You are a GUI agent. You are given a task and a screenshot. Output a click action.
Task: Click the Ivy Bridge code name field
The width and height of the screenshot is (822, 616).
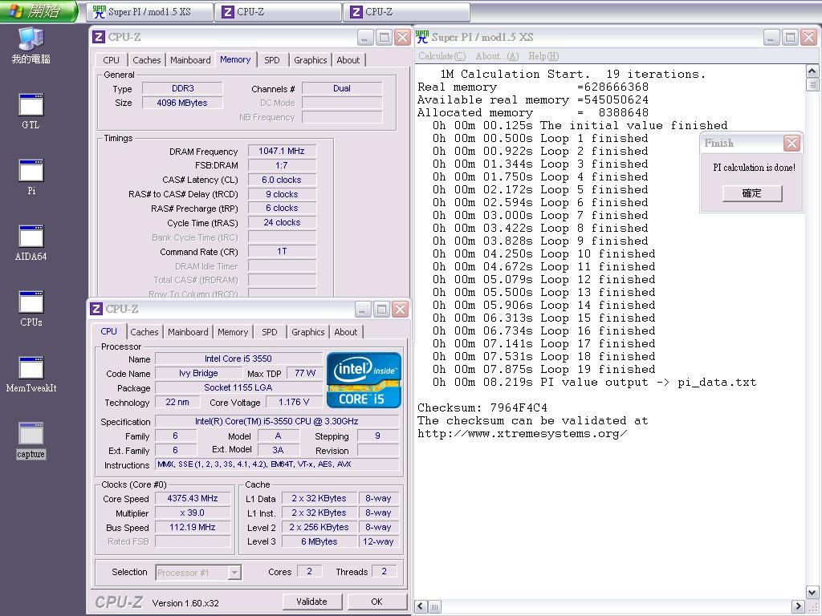(x=198, y=374)
